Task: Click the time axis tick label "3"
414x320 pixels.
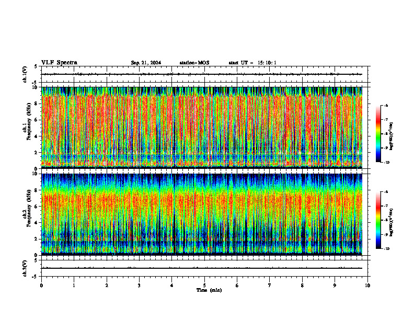Action: click(x=139, y=285)
